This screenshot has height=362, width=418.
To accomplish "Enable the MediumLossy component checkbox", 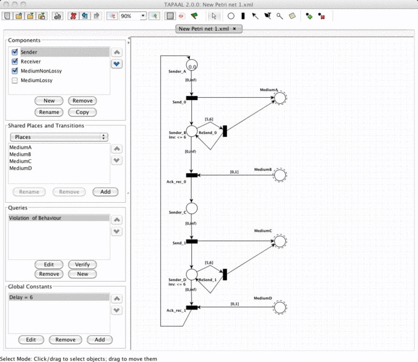I will 15,80.
